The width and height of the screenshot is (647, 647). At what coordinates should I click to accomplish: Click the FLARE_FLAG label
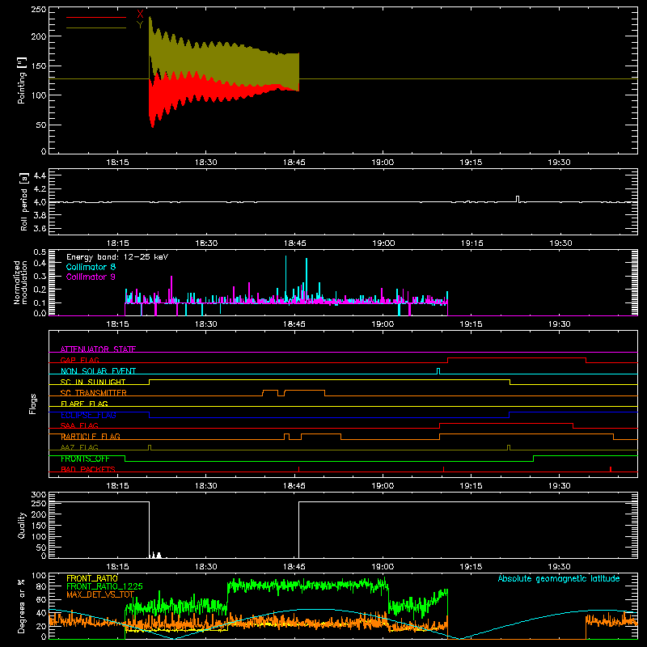[84, 404]
